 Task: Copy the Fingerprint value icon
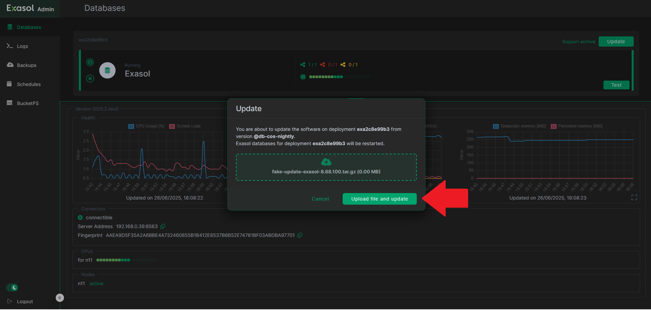pos(300,235)
